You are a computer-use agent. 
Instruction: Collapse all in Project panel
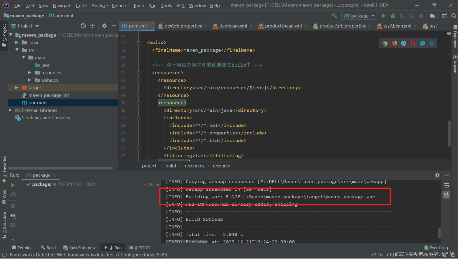coord(92,26)
